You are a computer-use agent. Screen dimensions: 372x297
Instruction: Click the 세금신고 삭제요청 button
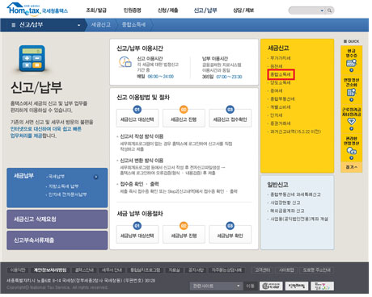click(x=57, y=220)
